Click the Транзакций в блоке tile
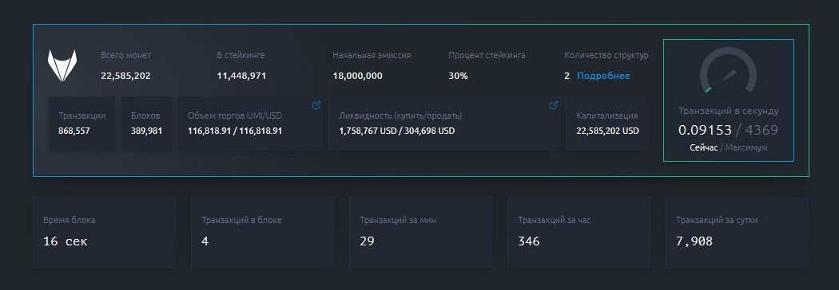 coord(263,232)
